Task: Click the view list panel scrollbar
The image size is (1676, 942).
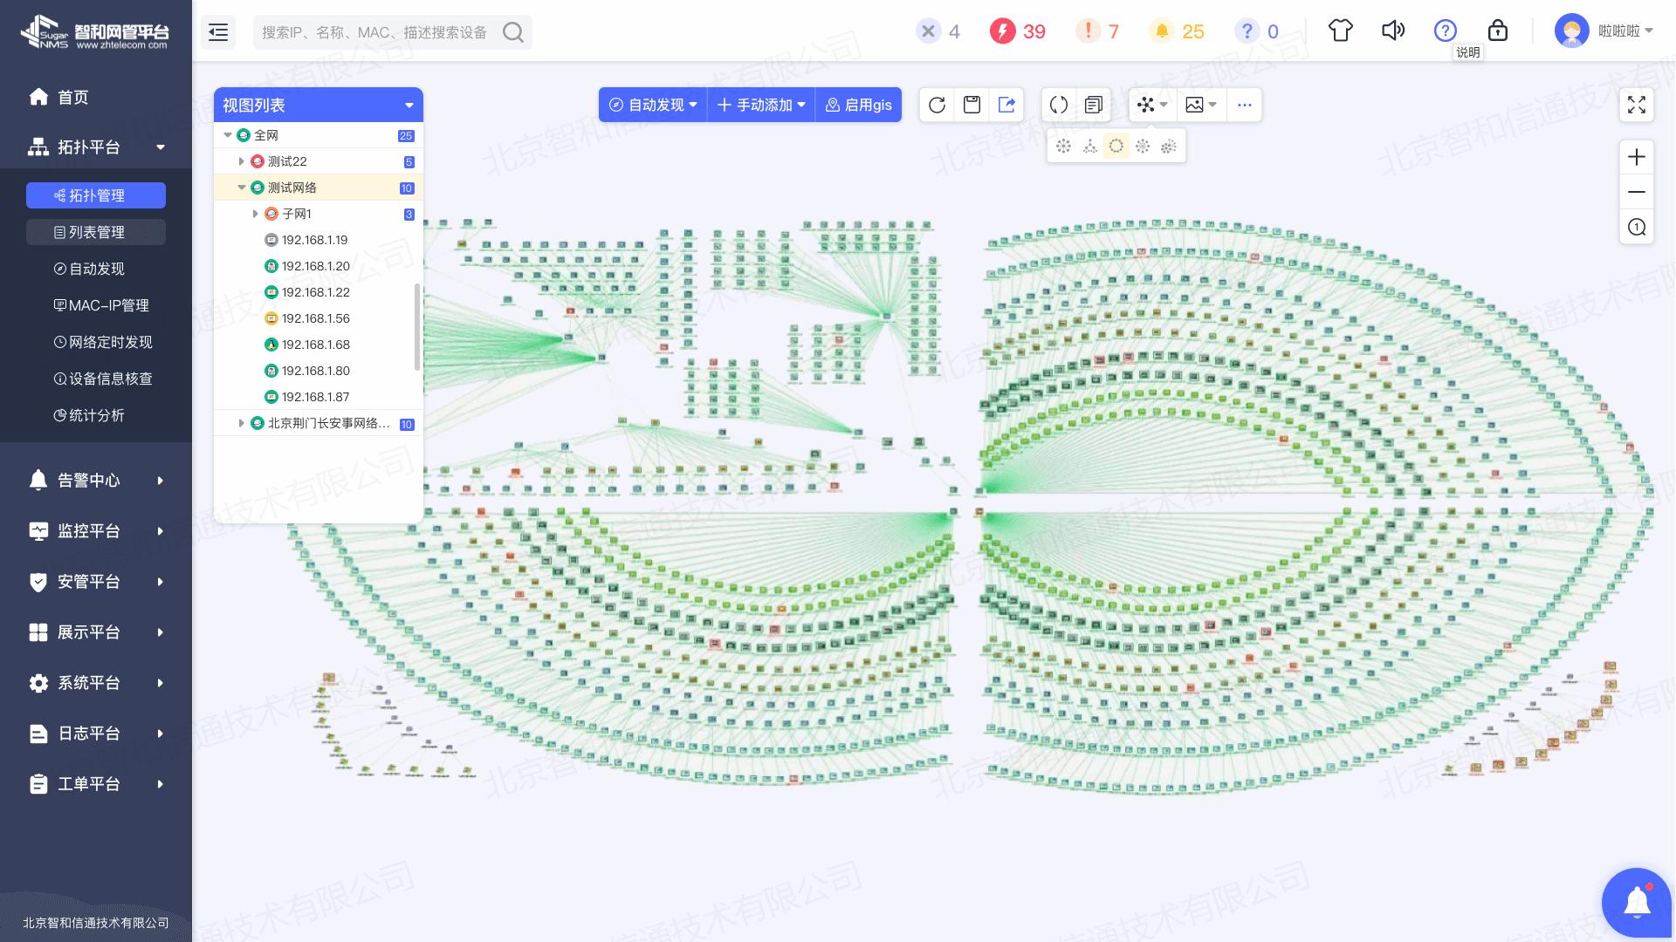Action: pyautogui.click(x=416, y=327)
